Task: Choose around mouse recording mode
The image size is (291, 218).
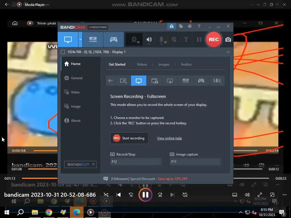Action: [170, 81]
